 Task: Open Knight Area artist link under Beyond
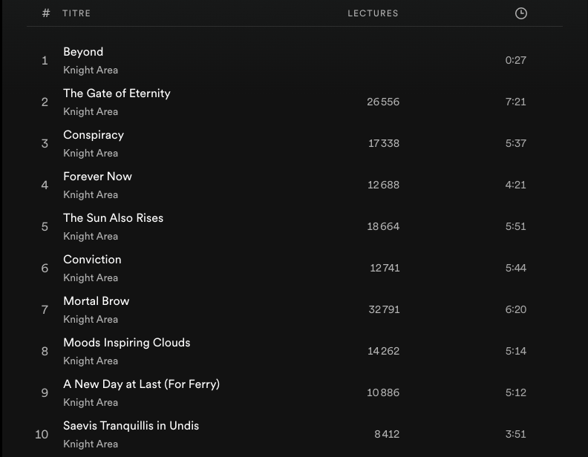coord(91,70)
